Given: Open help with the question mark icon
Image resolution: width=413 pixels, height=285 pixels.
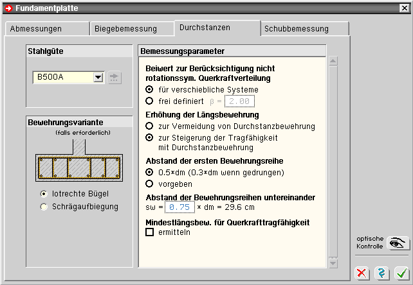Looking at the screenshot, I should click(x=382, y=272).
